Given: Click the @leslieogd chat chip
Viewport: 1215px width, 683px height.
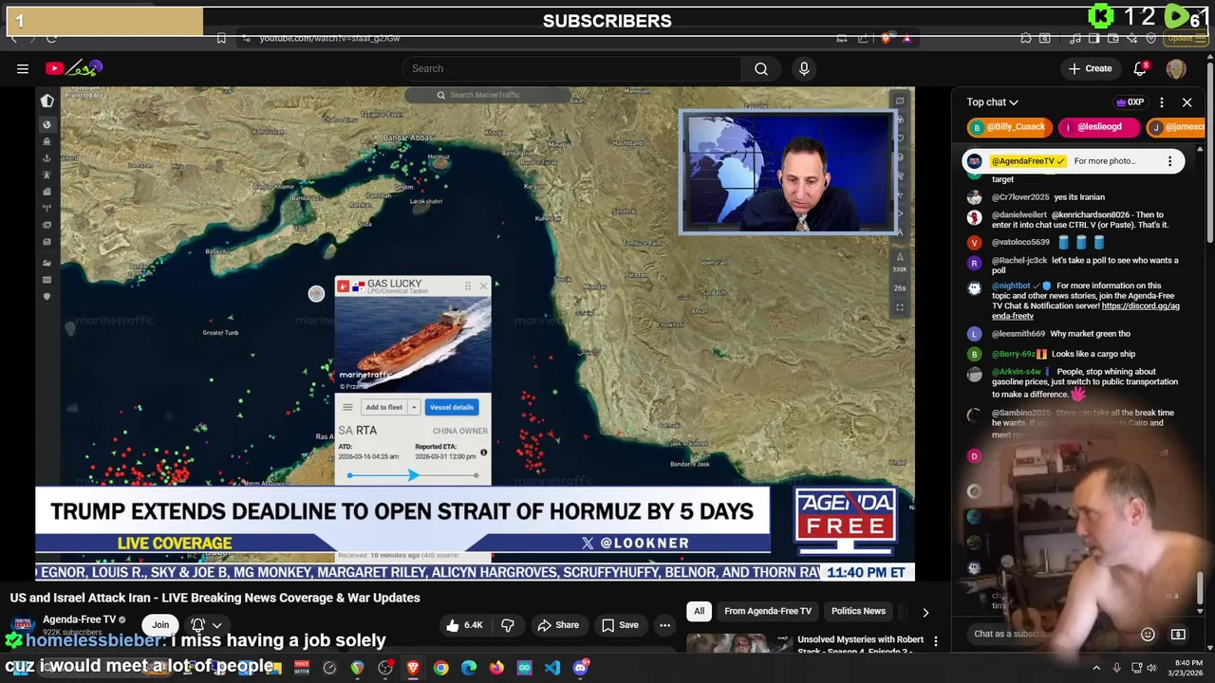Looking at the screenshot, I should [x=1099, y=127].
